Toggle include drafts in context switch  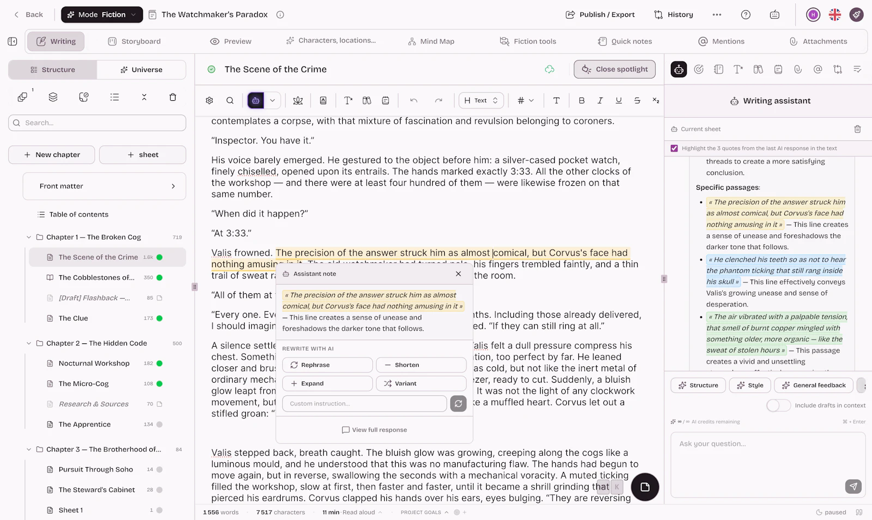(778, 405)
